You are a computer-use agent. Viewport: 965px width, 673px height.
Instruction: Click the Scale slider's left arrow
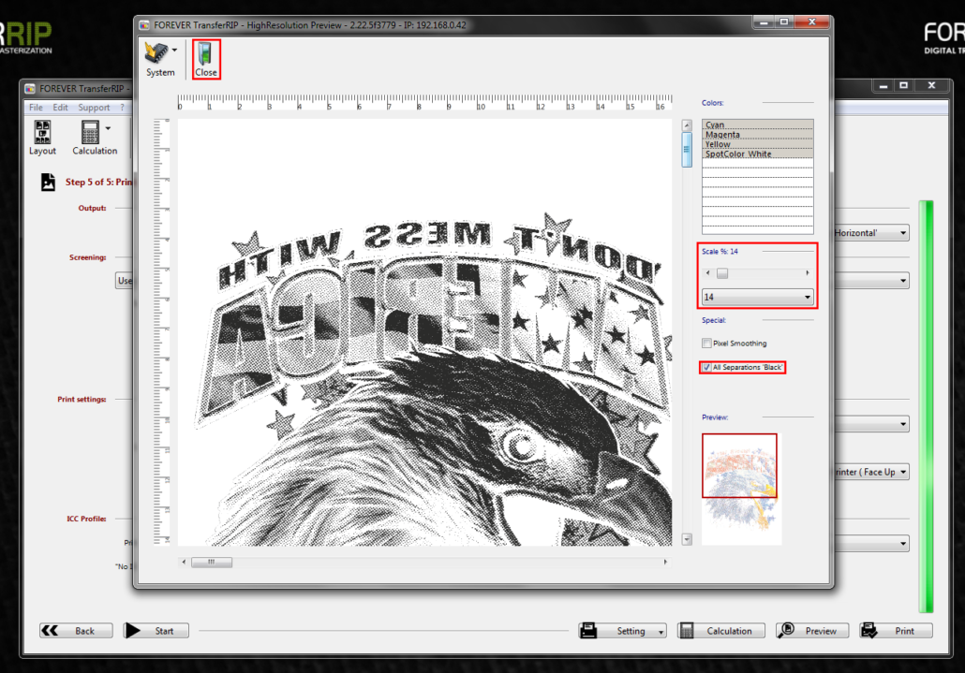pyautogui.click(x=707, y=273)
